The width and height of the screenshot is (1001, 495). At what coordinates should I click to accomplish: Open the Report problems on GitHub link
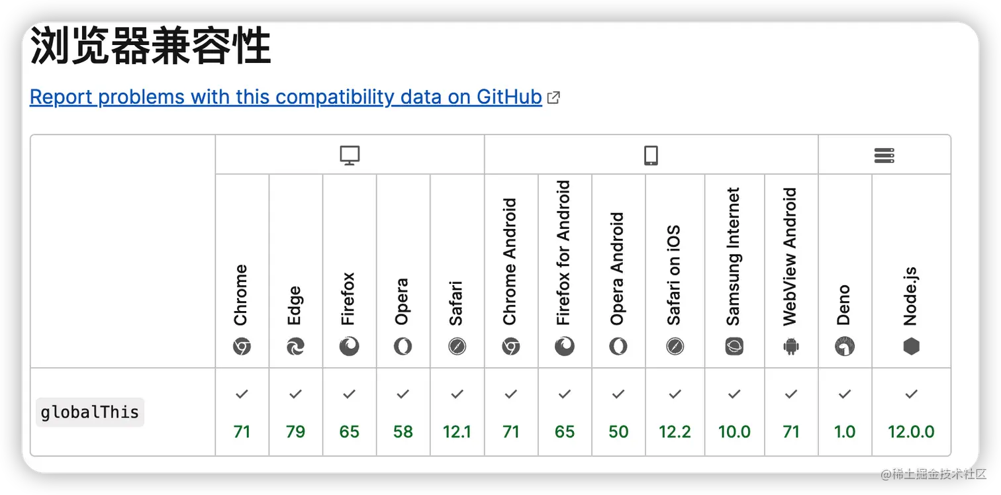point(286,97)
